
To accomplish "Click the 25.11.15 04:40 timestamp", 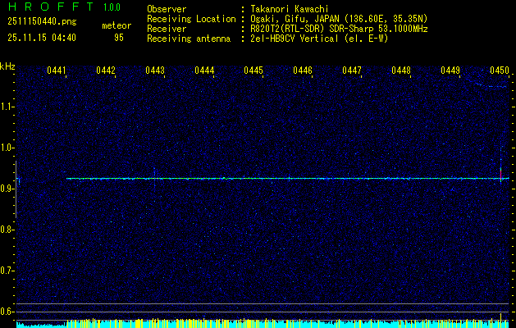I will point(41,38).
